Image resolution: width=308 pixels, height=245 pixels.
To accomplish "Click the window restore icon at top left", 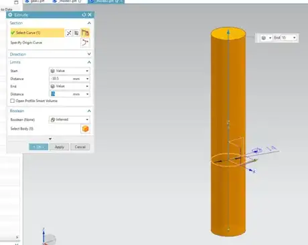I will [x=16, y=3].
